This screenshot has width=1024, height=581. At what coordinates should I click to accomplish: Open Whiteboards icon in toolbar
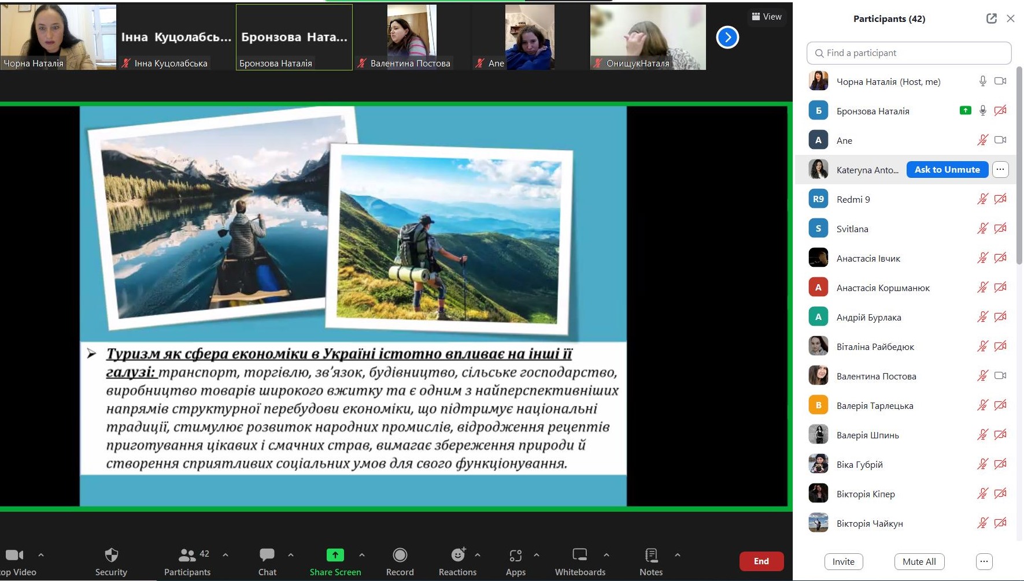[579, 556]
